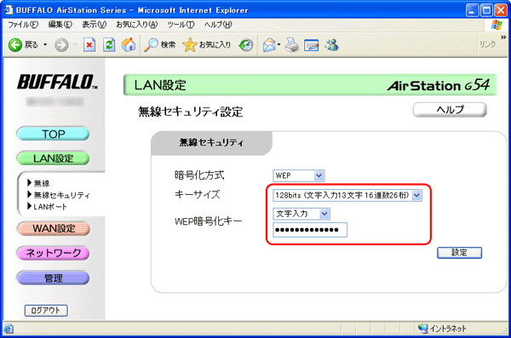Viewport: 511px width, 338px height.
Task: Open Messenger people icon in toolbar
Action: (331, 45)
